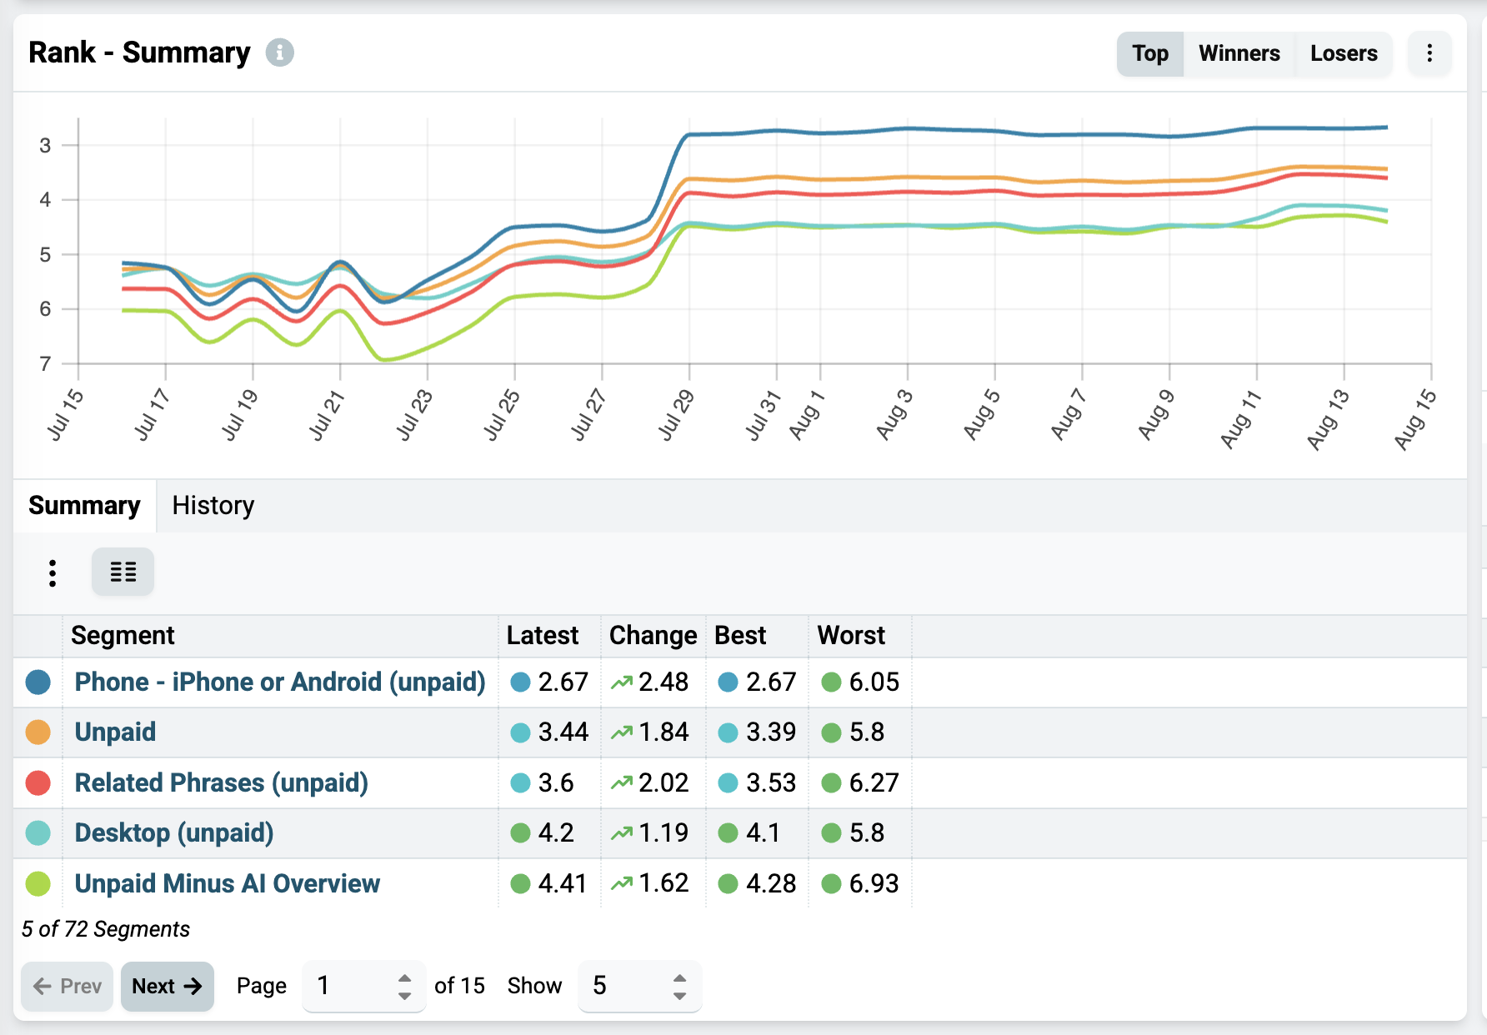Click the green Unpaid Minus AI Overview dot
The height and width of the screenshot is (1035, 1487).
pos(38,883)
